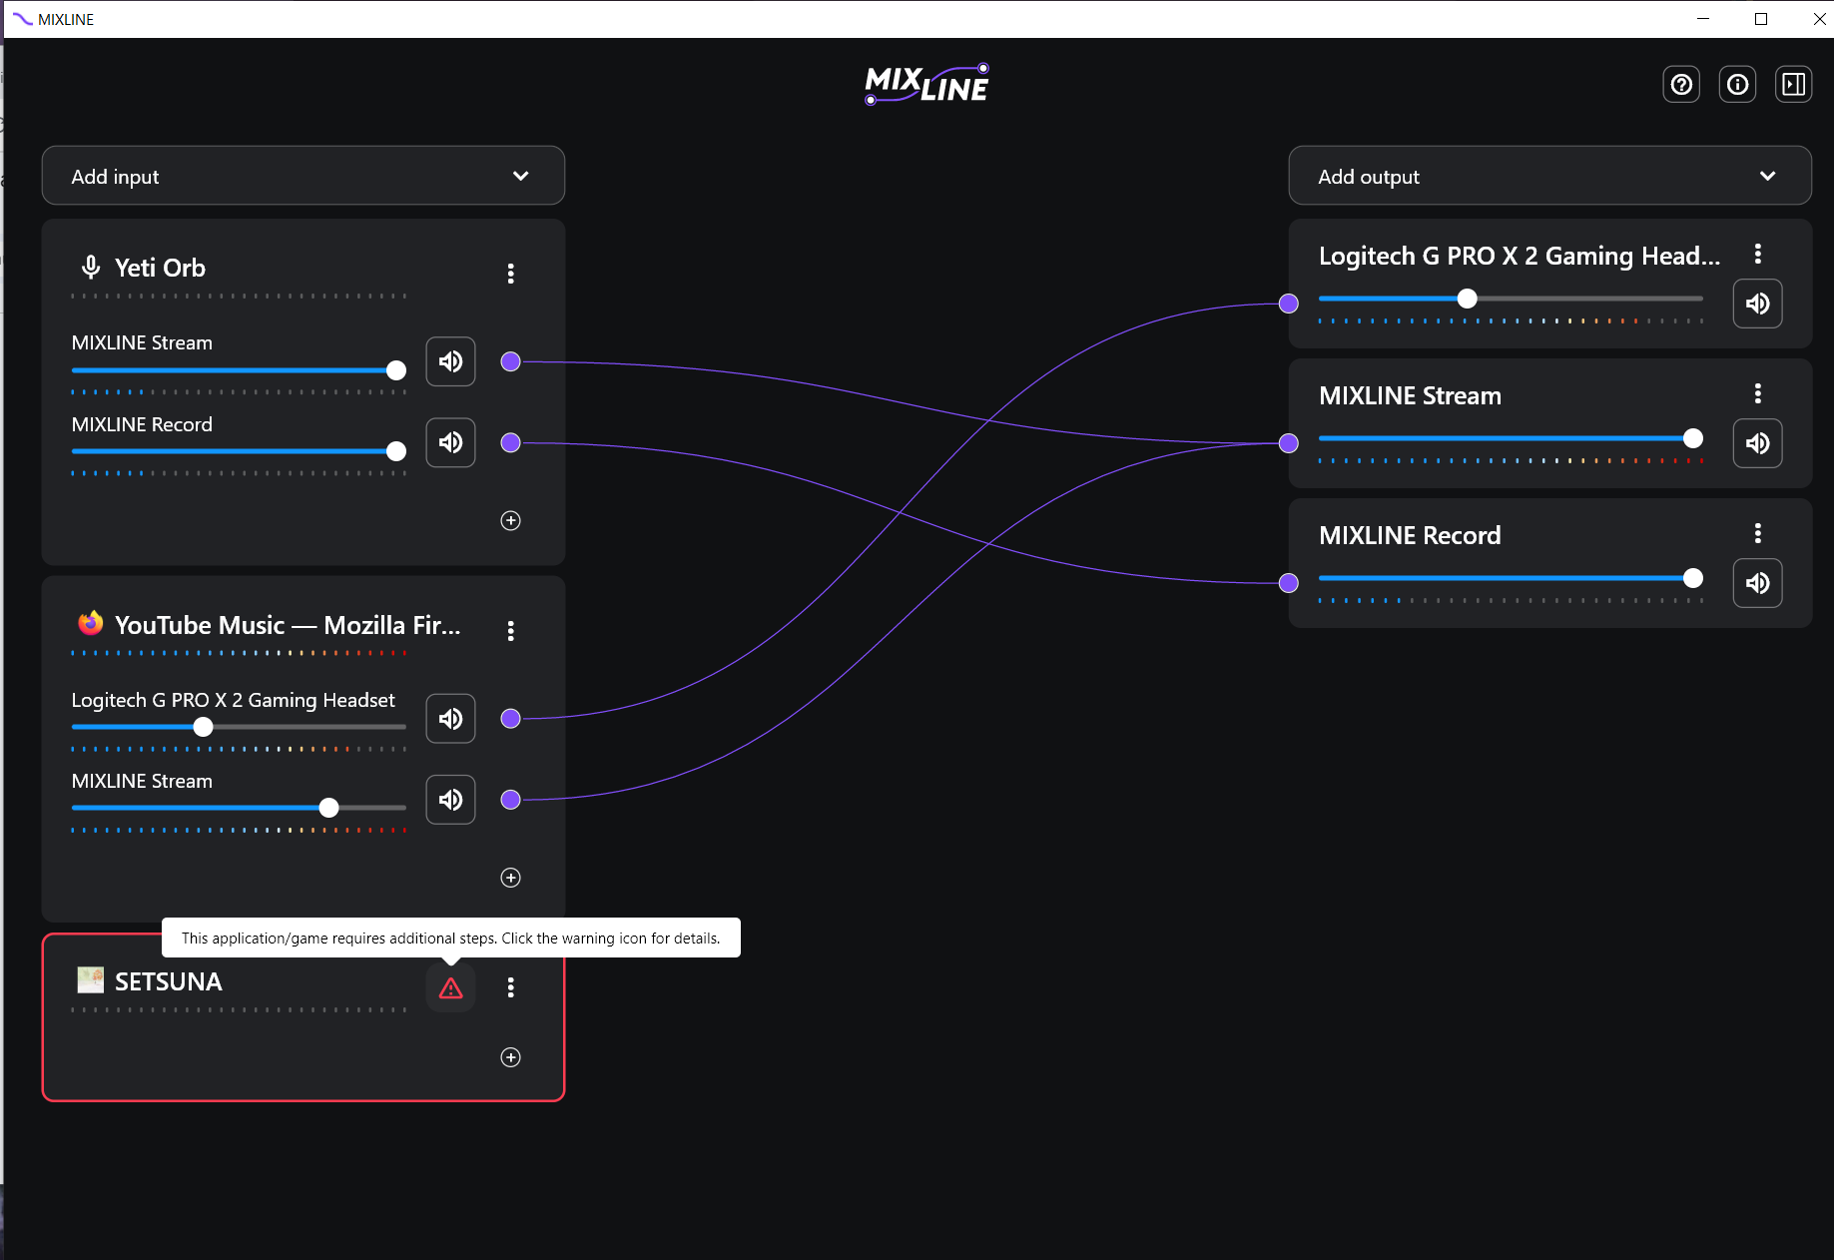Open the help question mark icon
This screenshot has width=1834, height=1260.
tap(1681, 85)
